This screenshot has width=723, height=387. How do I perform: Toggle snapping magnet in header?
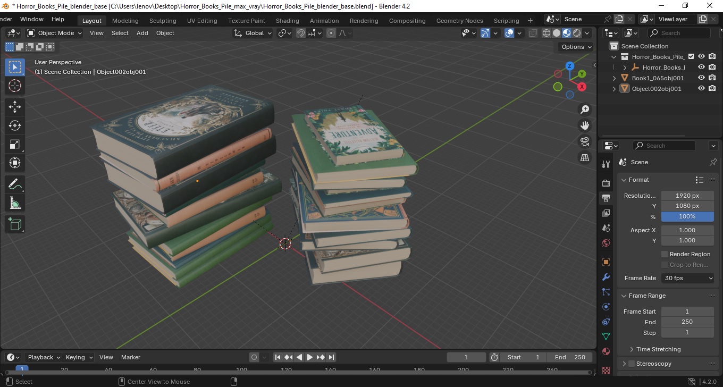pos(300,33)
